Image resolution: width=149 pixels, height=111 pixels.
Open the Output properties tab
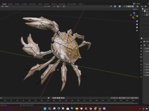(x=141, y=48)
